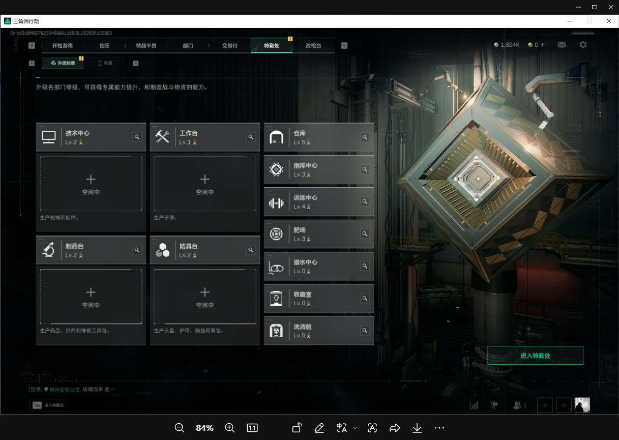The height and width of the screenshot is (440, 619).
Task: Open the magnifier on the 洗消舱 row
Action: (x=365, y=331)
